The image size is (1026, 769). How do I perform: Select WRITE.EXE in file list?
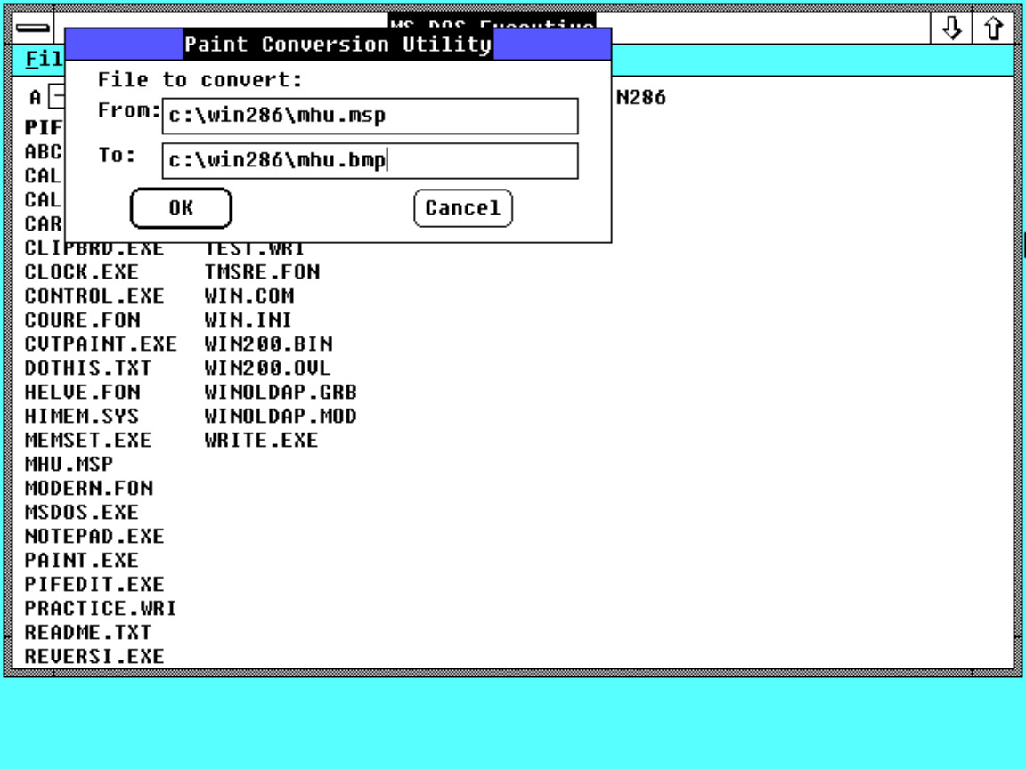tap(261, 441)
